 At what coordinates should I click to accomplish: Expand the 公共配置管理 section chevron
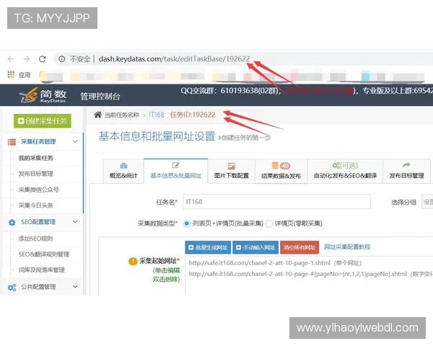(75, 287)
